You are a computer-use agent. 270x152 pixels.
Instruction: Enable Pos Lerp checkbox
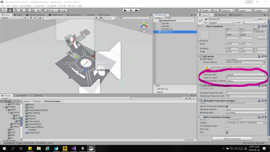coord(227,129)
